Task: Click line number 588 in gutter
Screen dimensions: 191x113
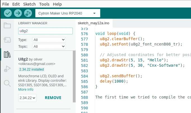Action: click(x=84, y=97)
